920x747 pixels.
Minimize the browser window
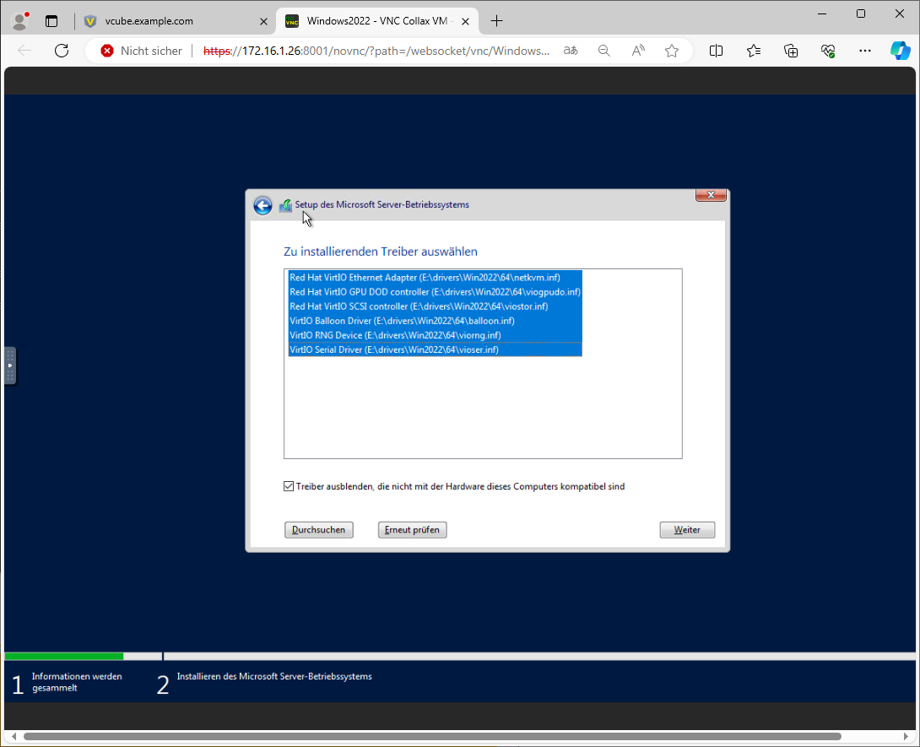tap(822, 14)
